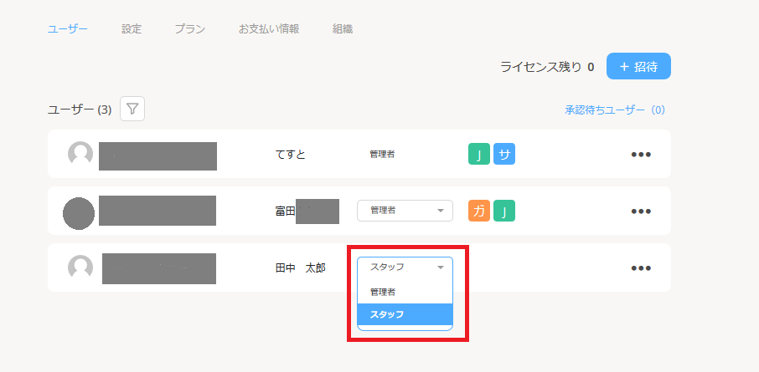Open the お支払い情報 tab

point(269,29)
